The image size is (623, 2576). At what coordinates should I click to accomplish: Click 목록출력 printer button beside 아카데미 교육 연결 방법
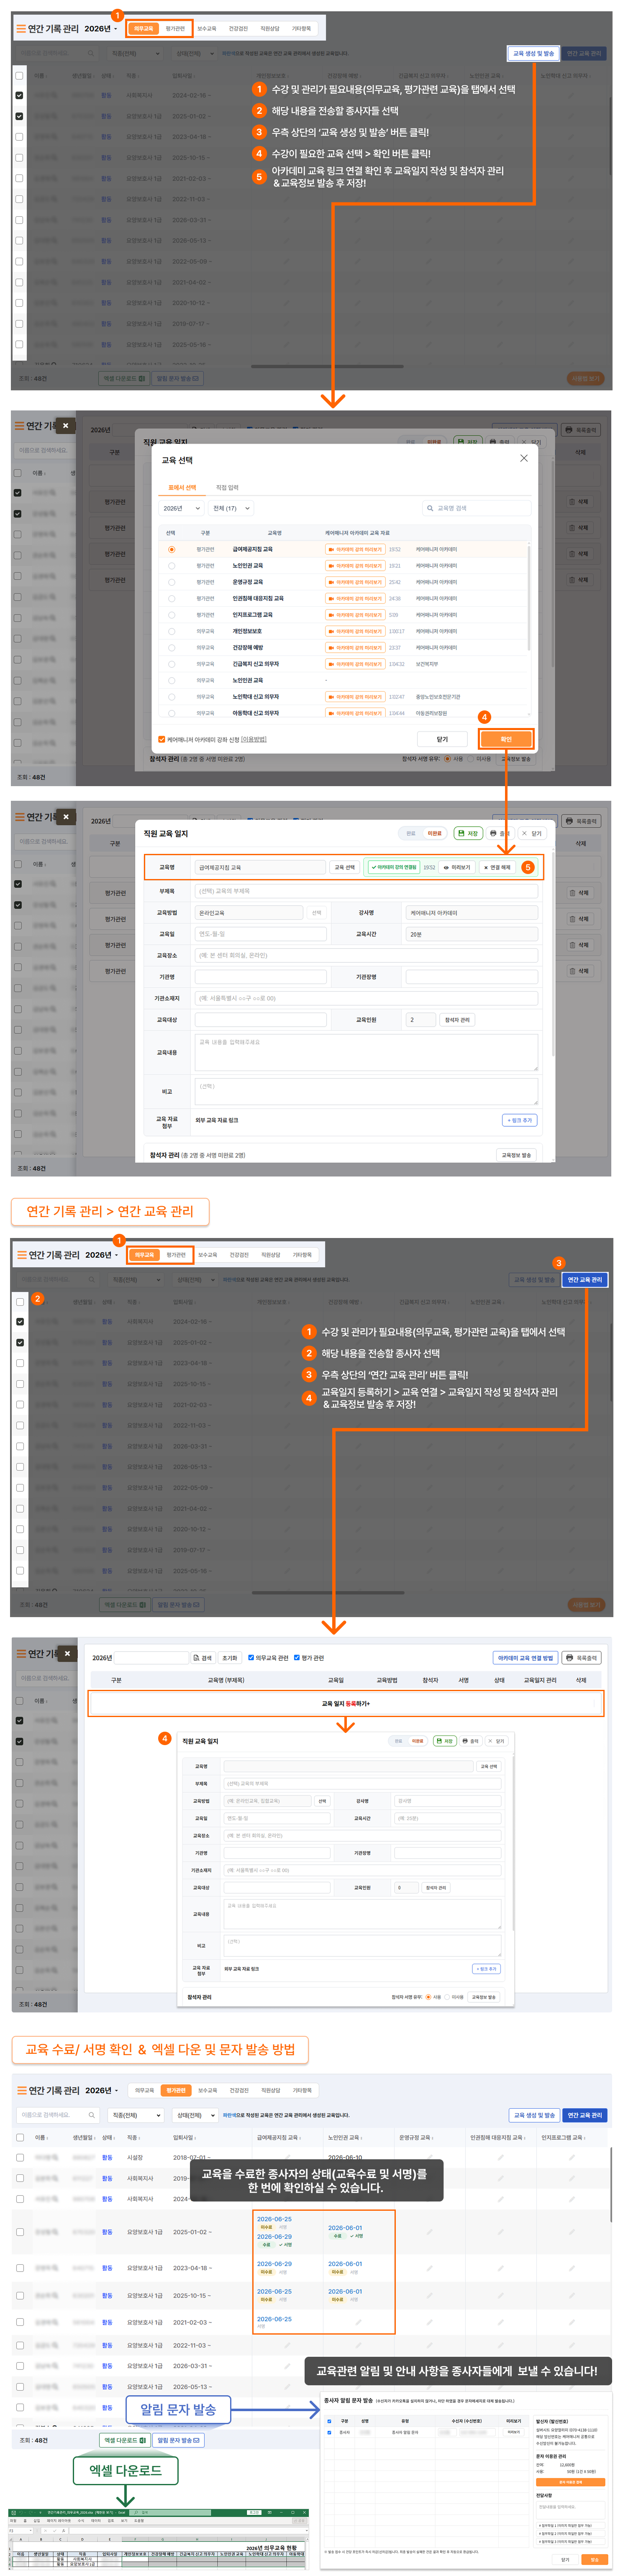(581, 1658)
